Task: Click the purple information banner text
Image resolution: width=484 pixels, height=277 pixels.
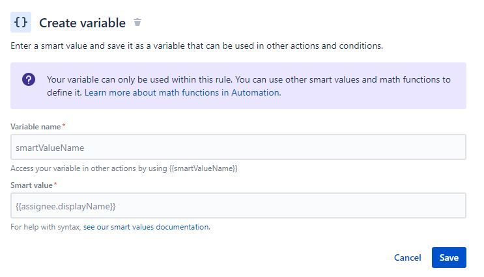Action: pyautogui.click(x=248, y=86)
